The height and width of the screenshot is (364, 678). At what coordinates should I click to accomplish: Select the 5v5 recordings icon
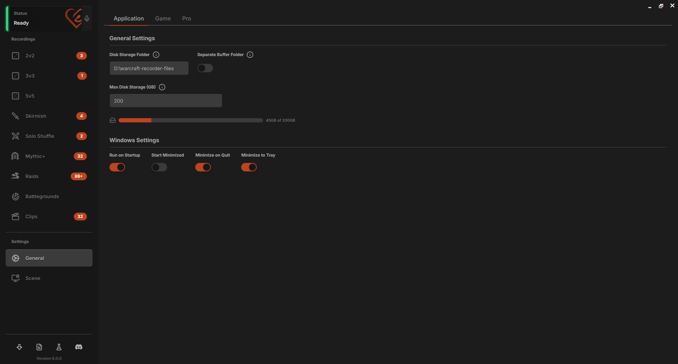(x=16, y=96)
